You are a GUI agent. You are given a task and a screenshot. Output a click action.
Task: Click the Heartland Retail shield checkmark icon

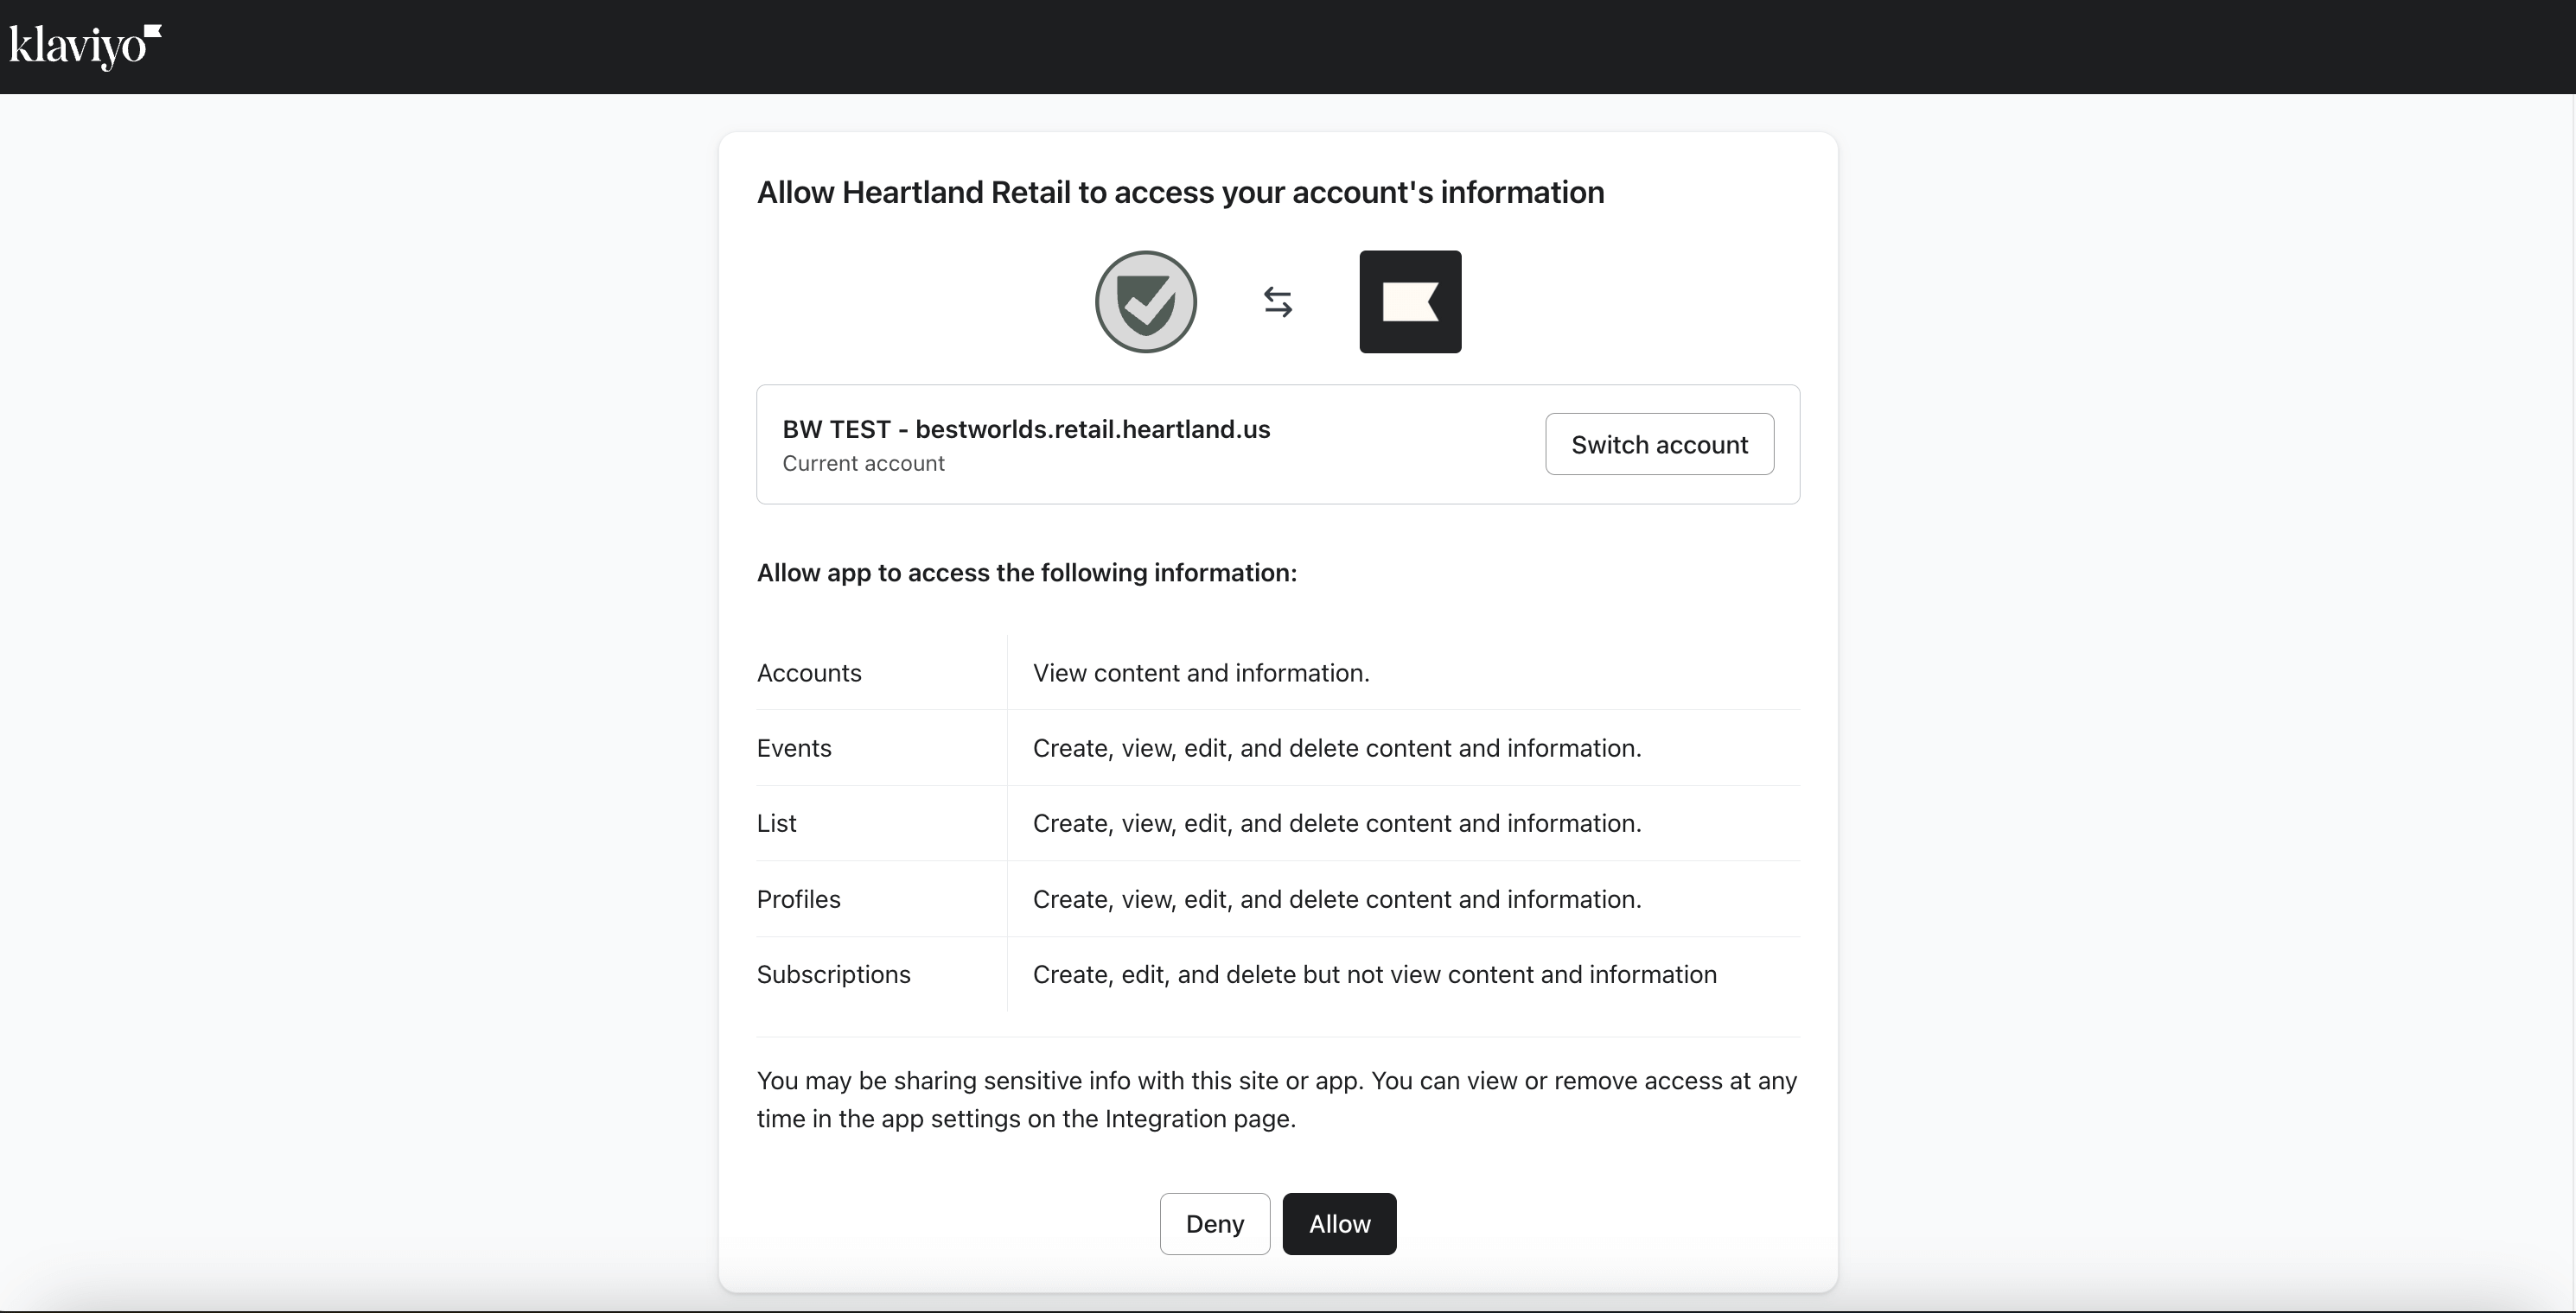[1146, 301]
